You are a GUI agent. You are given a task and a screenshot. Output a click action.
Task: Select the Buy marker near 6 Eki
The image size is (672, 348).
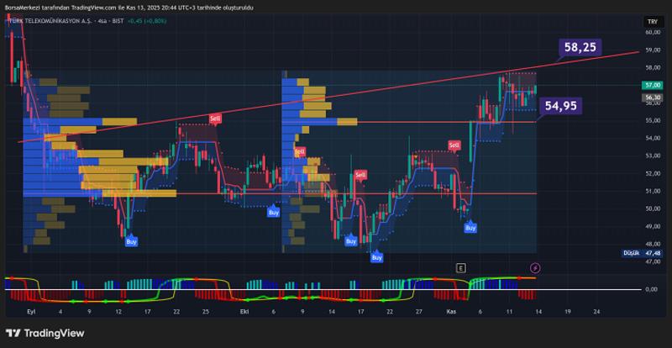coord(273,213)
